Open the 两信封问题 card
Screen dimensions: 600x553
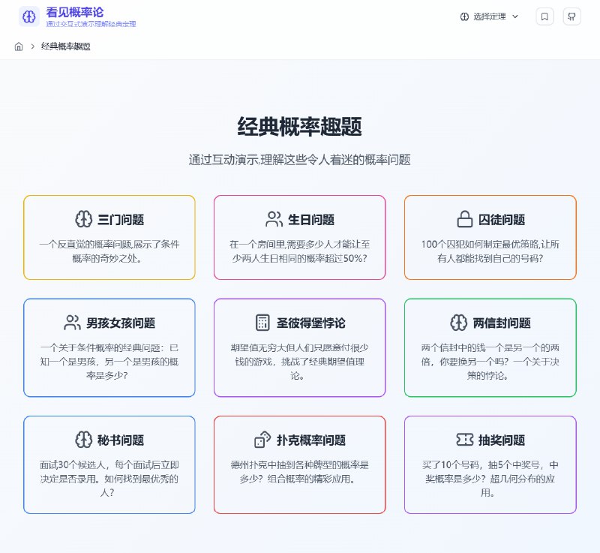tap(490, 347)
